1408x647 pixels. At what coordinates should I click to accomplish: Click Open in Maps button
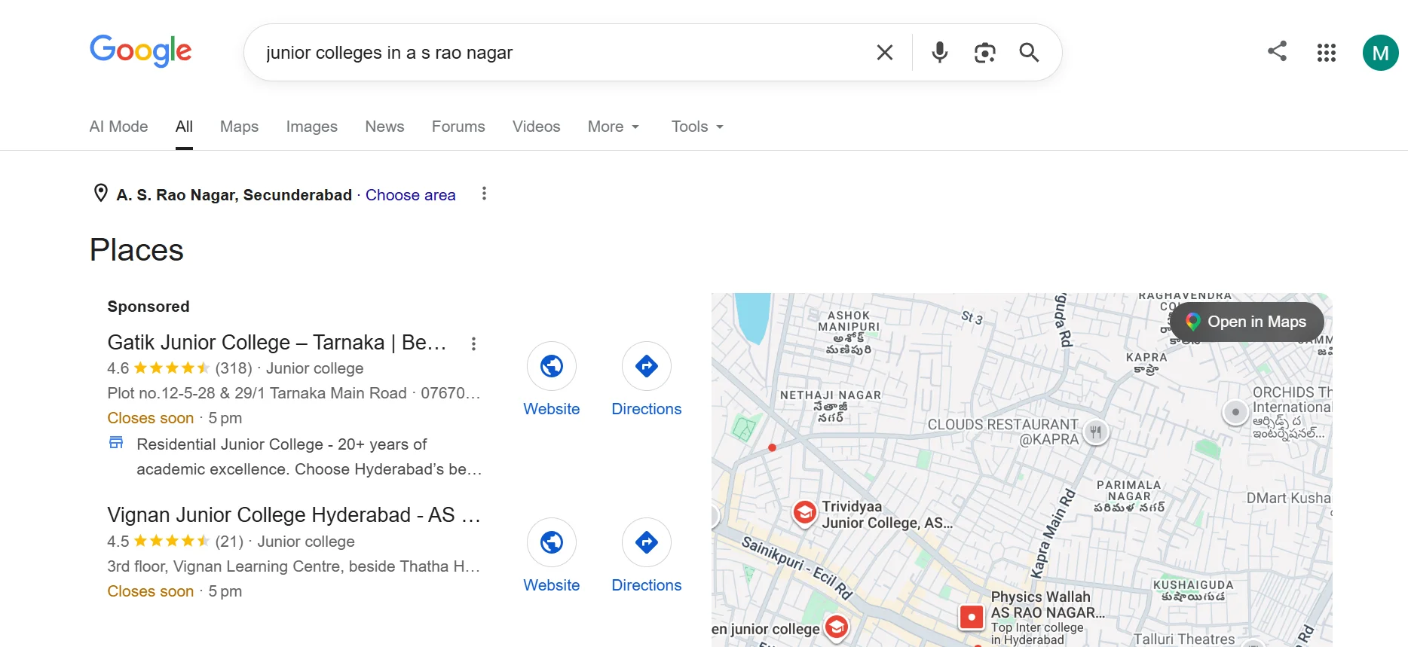point(1247,322)
